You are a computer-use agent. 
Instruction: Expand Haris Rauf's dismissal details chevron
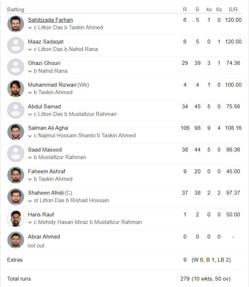(x=30, y=222)
